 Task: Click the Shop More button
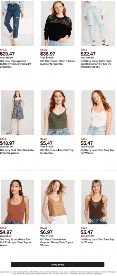58,265
